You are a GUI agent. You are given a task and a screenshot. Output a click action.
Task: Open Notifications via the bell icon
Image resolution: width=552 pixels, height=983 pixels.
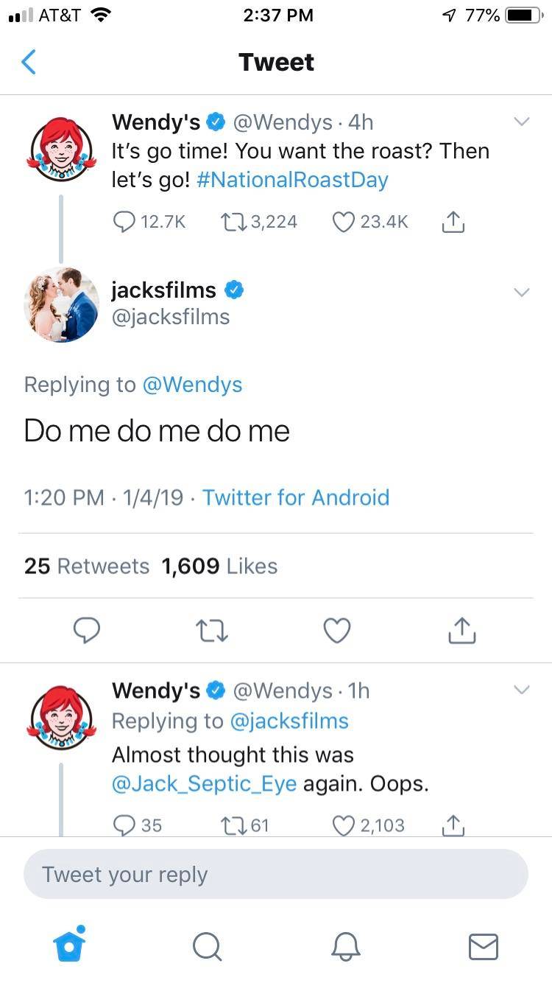coord(346,948)
